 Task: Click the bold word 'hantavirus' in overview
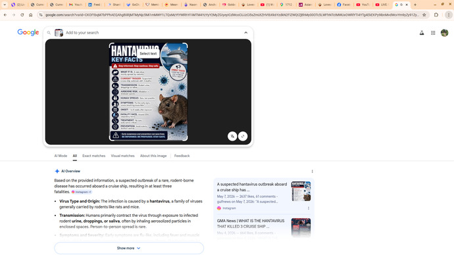159,201
